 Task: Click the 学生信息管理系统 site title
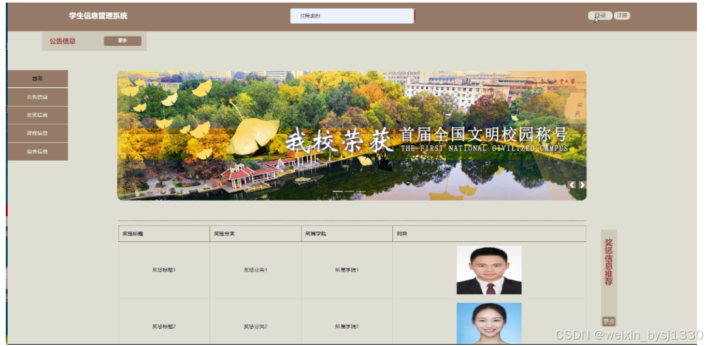coord(98,16)
